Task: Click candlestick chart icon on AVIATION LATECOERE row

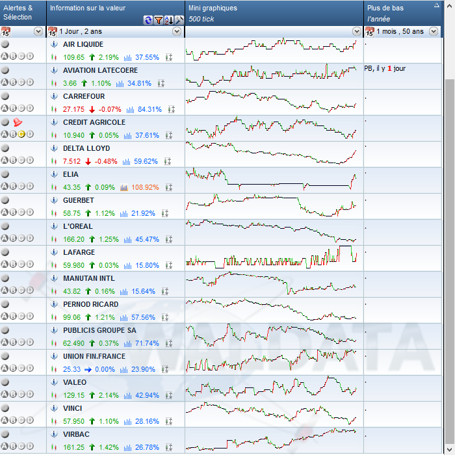Action: [x=54, y=84]
